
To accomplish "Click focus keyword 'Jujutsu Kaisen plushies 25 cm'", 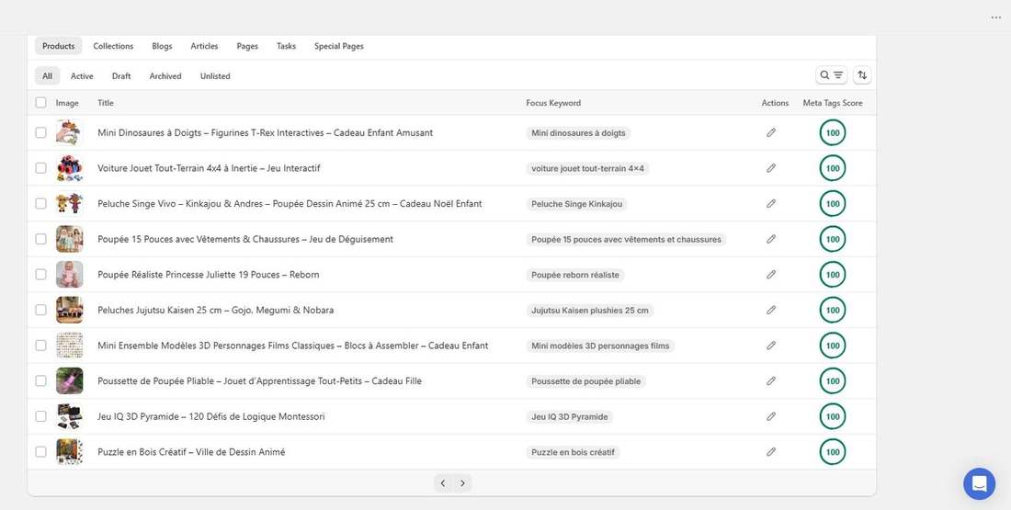I will pos(590,310).
